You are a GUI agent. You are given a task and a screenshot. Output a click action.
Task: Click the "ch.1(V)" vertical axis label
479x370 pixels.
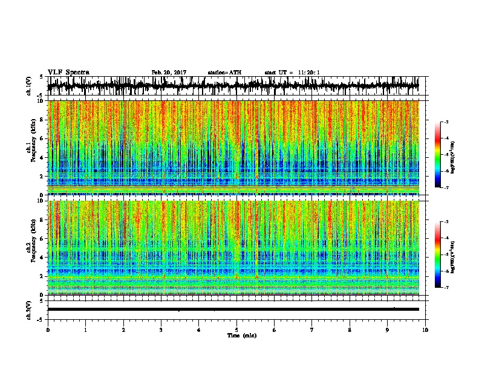click(29, 86)
